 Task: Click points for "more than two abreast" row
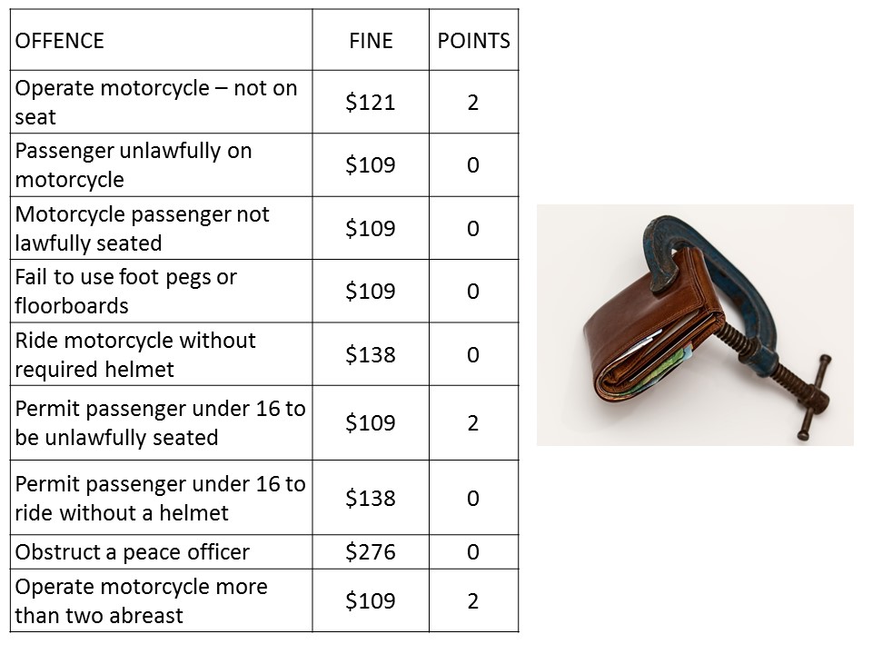[473, 600]
